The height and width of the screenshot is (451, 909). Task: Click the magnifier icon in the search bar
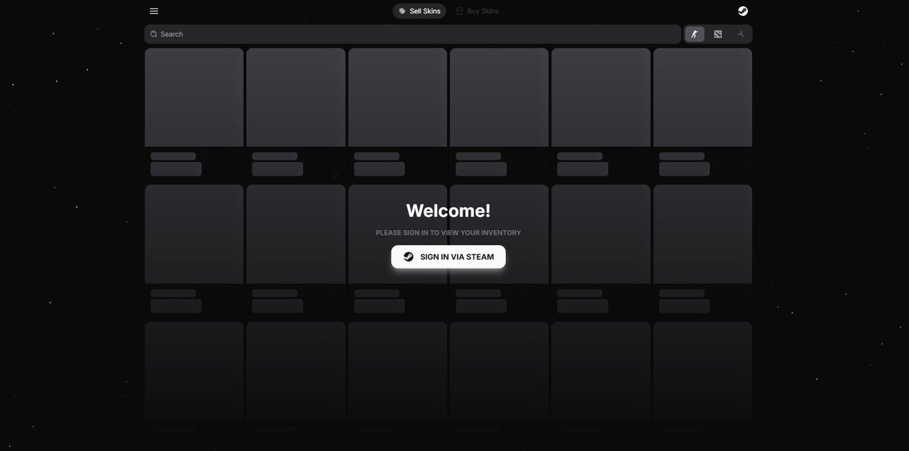pos(154,34)
